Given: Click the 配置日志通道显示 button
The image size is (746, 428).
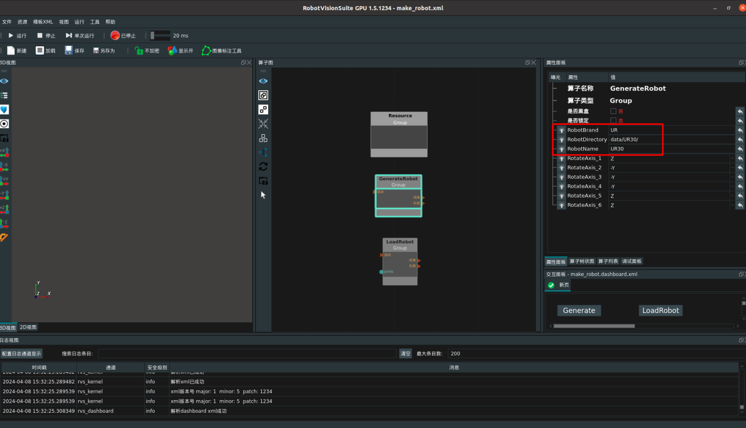Looking at the screenshot, I should pyautogui.click(x=21, y=354).
